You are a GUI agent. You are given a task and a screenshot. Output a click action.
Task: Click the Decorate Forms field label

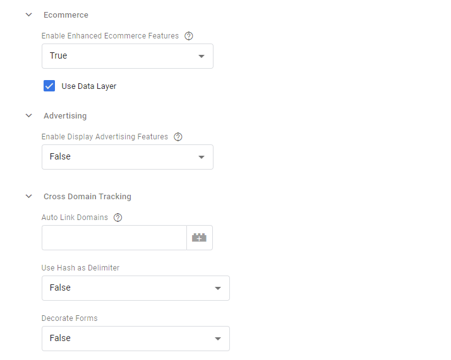pos(69,318)
